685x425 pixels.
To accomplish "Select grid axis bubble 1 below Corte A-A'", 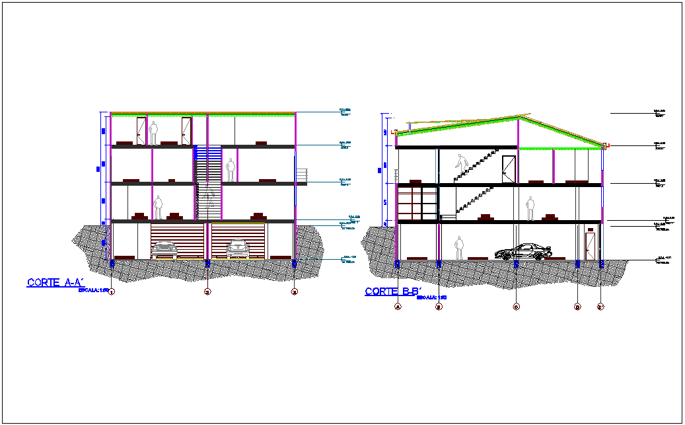I will 112,291.
